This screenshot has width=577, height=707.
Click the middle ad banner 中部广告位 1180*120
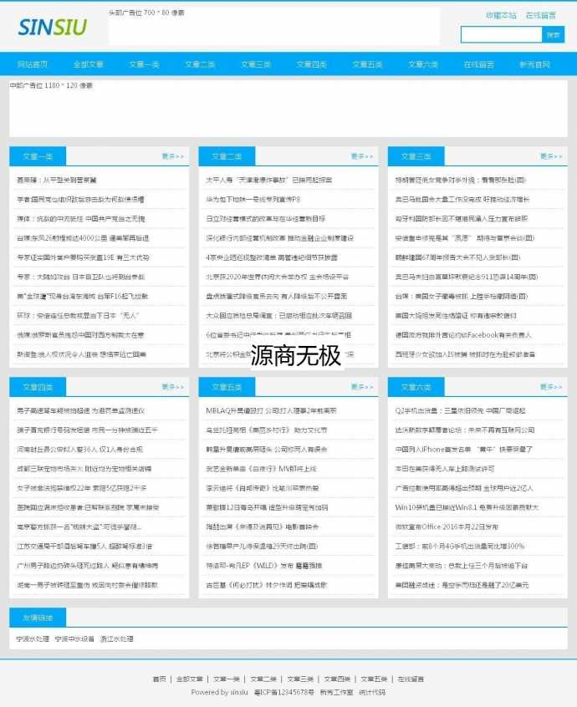288,109
